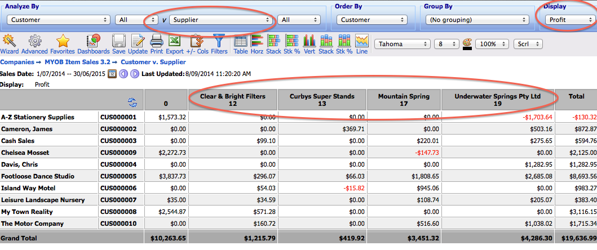Show Line chart
Image resolution: width=597 pixels, height=250 pixels.
pos(362,44)
